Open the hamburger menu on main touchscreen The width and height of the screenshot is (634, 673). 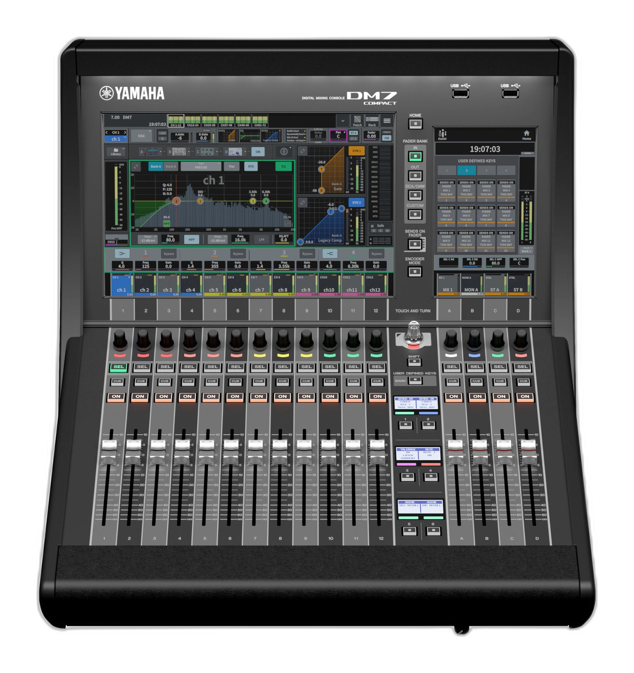pyautogui.click(x=387, y=121)
